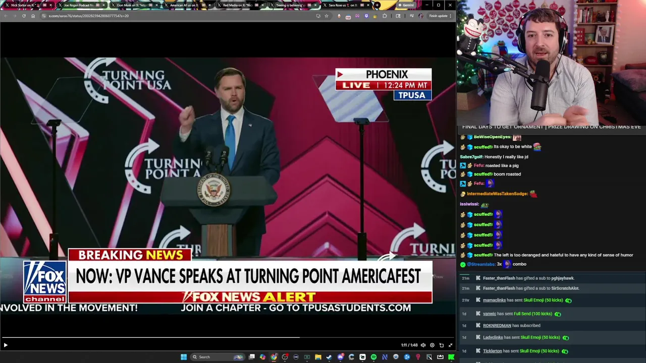Click the taskbar Search box
Image resolution: width=646 pixels, height=363 pixels.
(218, 357)
